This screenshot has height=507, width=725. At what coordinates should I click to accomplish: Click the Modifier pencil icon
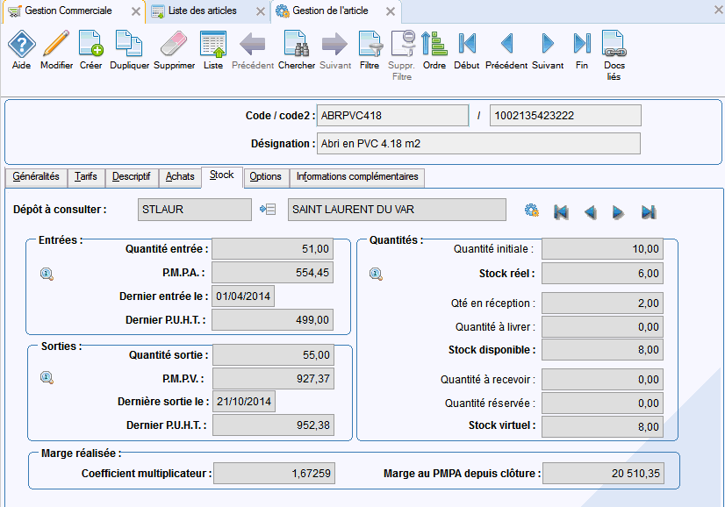point(56,44)
